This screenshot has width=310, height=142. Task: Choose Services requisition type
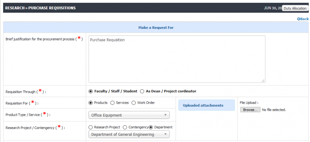[x=112, y=103]
